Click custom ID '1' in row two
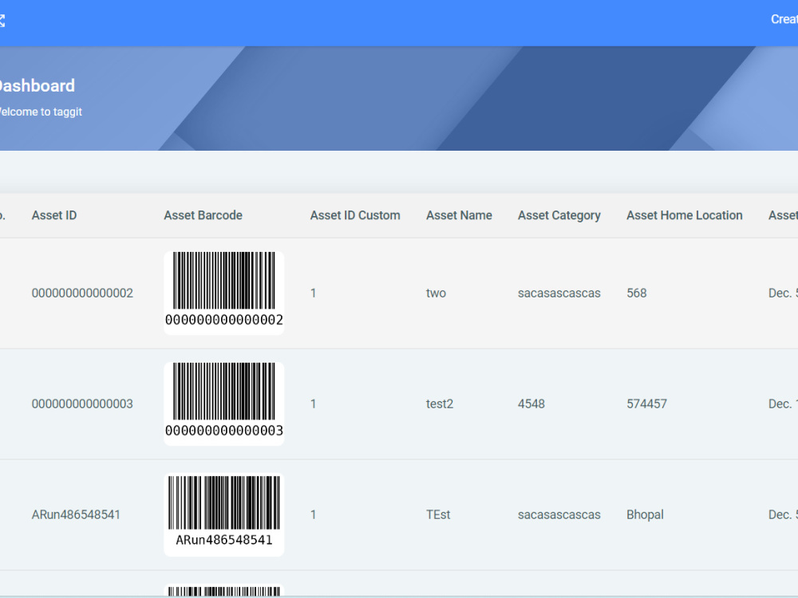The height and width of the screenshot is (598, 798). point(314,293)
